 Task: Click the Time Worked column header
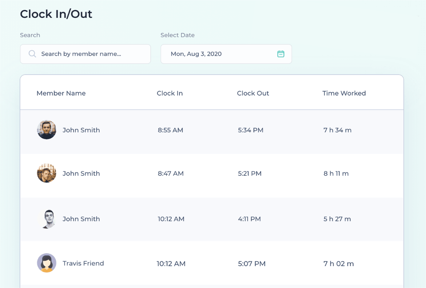(x=344, y=93)
